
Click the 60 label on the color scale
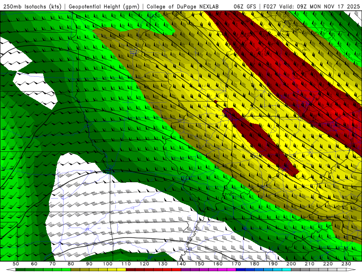[34, 264]
